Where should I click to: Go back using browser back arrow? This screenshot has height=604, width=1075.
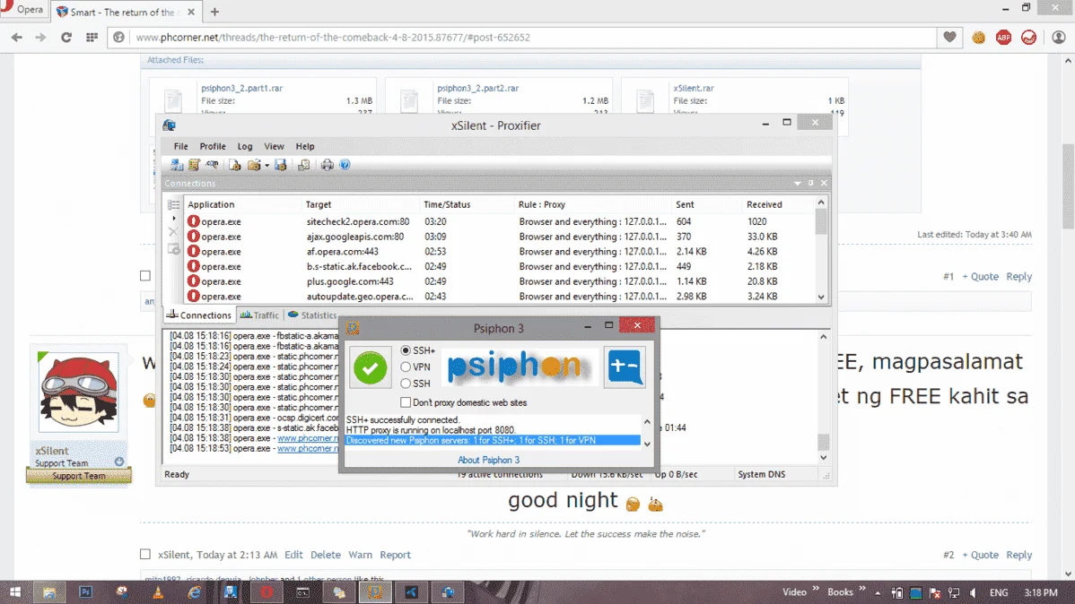16,37
